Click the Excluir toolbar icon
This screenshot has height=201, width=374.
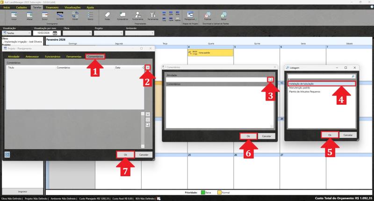pyautogui.click(x=44, y=15)
